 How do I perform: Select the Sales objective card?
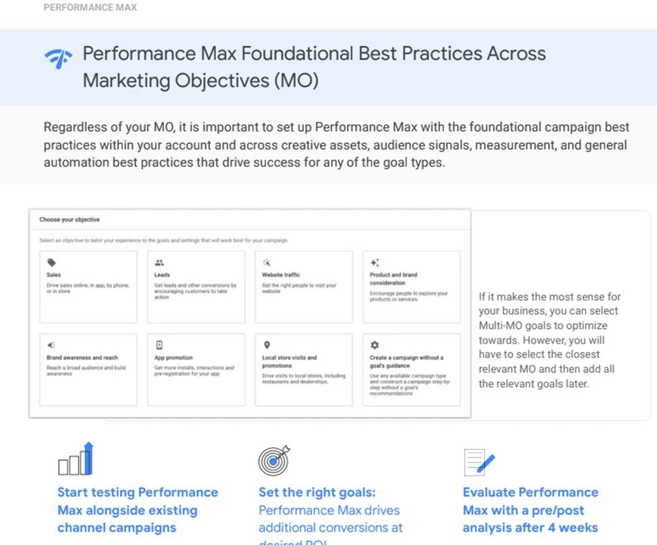click(88, 287)
